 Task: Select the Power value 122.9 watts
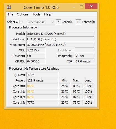point(42,80)
